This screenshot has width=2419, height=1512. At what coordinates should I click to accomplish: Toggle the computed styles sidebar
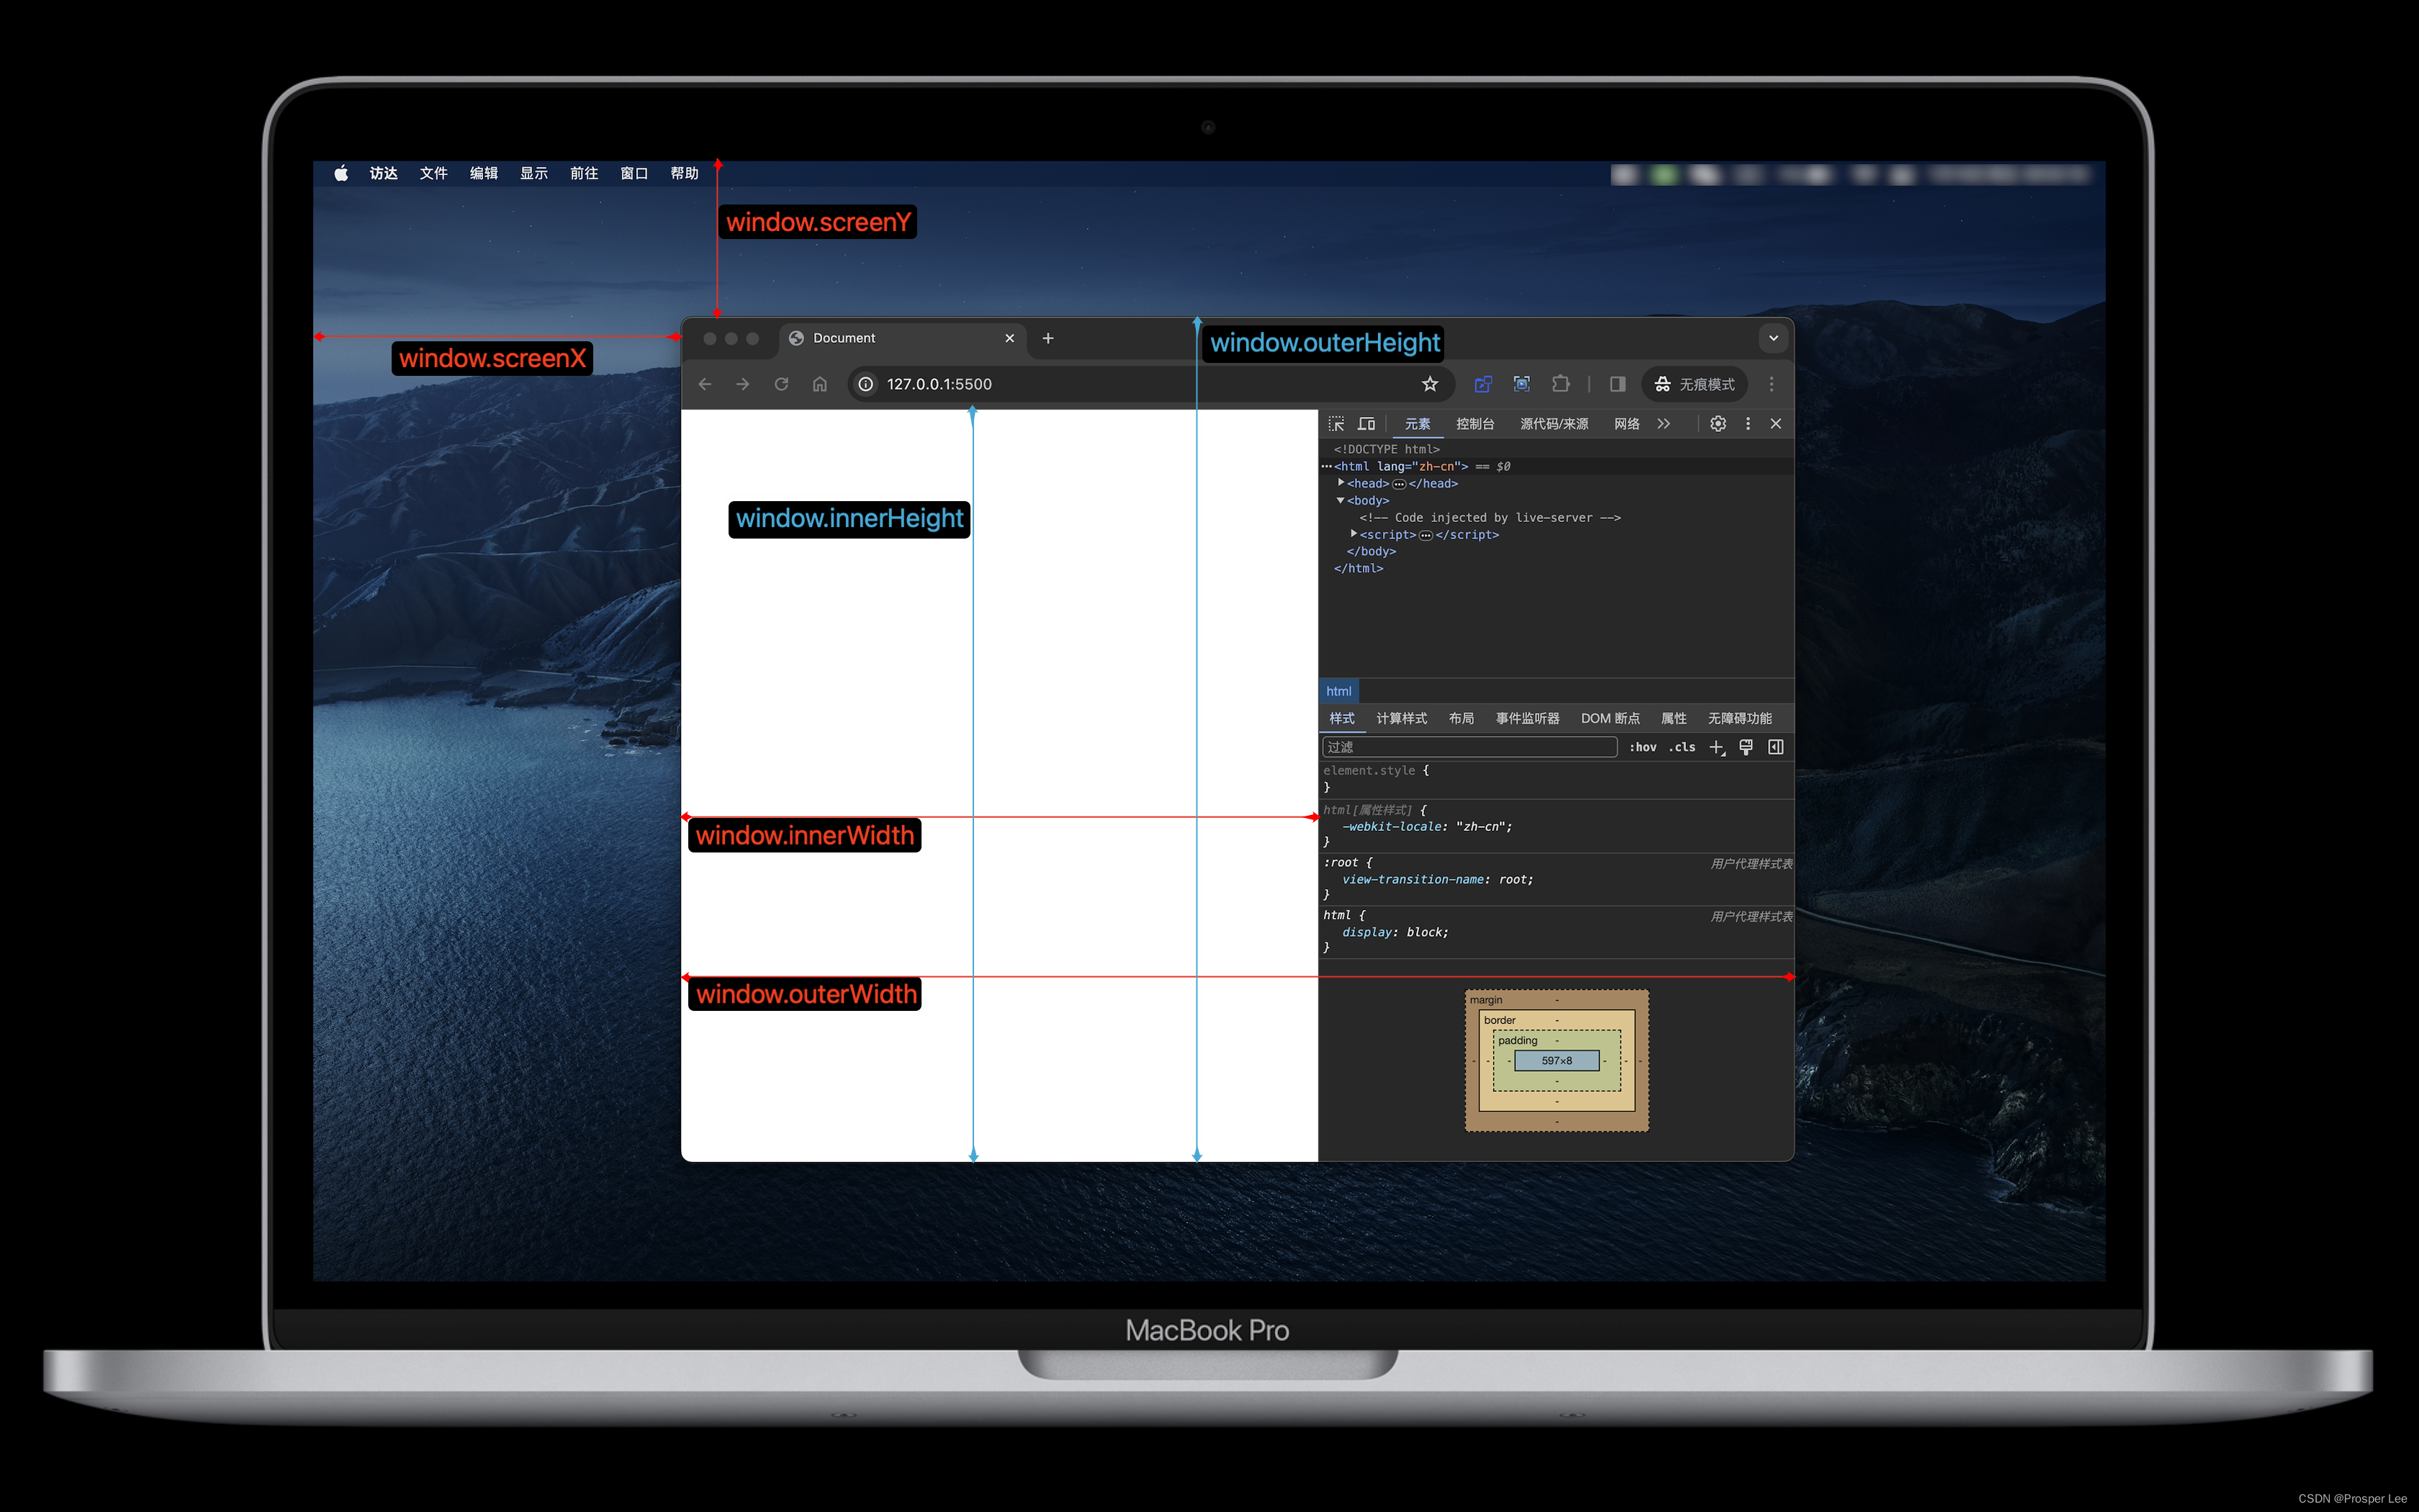1776,747
